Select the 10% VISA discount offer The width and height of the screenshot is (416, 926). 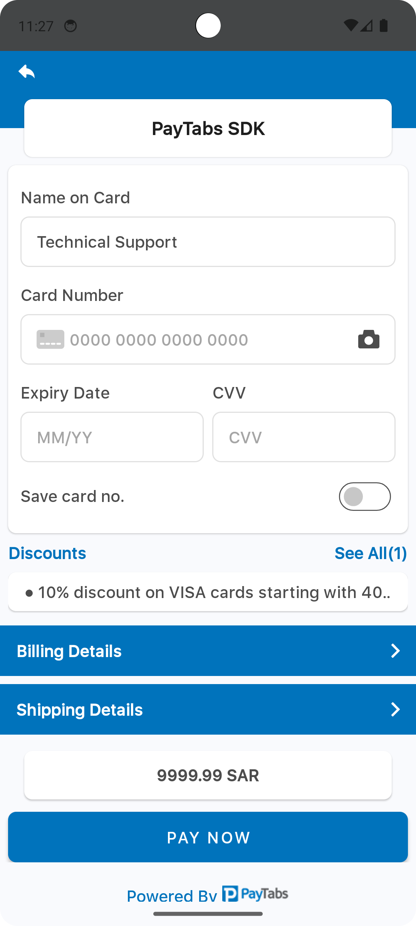(208, 592)
